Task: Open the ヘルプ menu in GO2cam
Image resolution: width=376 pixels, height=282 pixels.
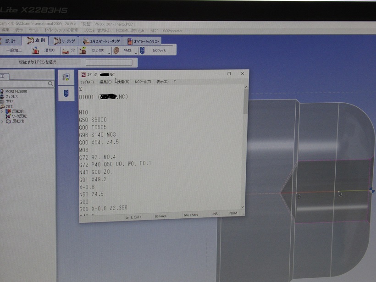Action: pos(154,31)
